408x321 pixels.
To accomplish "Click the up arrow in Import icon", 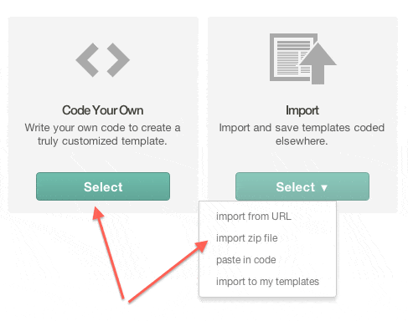I will (x=318, y=63).
